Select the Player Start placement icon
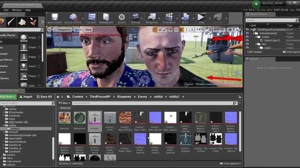300x168 pixels. pyautogui.click(x=24, y=76)
